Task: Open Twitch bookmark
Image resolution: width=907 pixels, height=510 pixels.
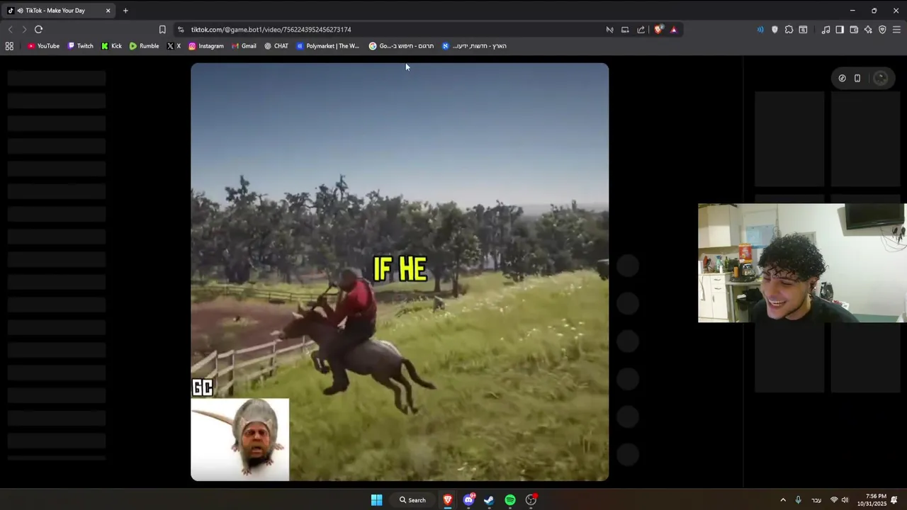Action: click(80, 46)
